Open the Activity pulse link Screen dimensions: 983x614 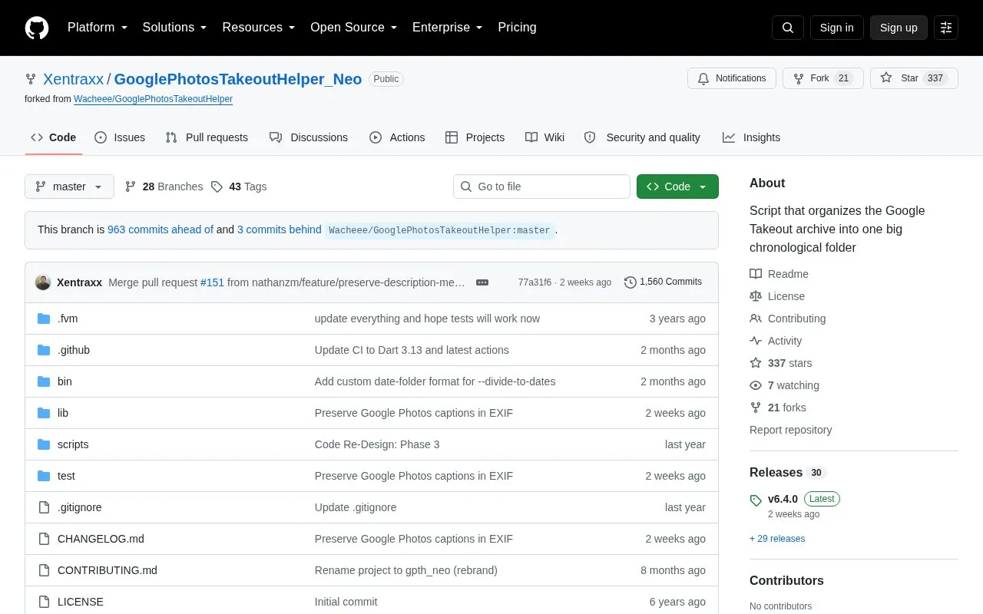coord(776,341)
